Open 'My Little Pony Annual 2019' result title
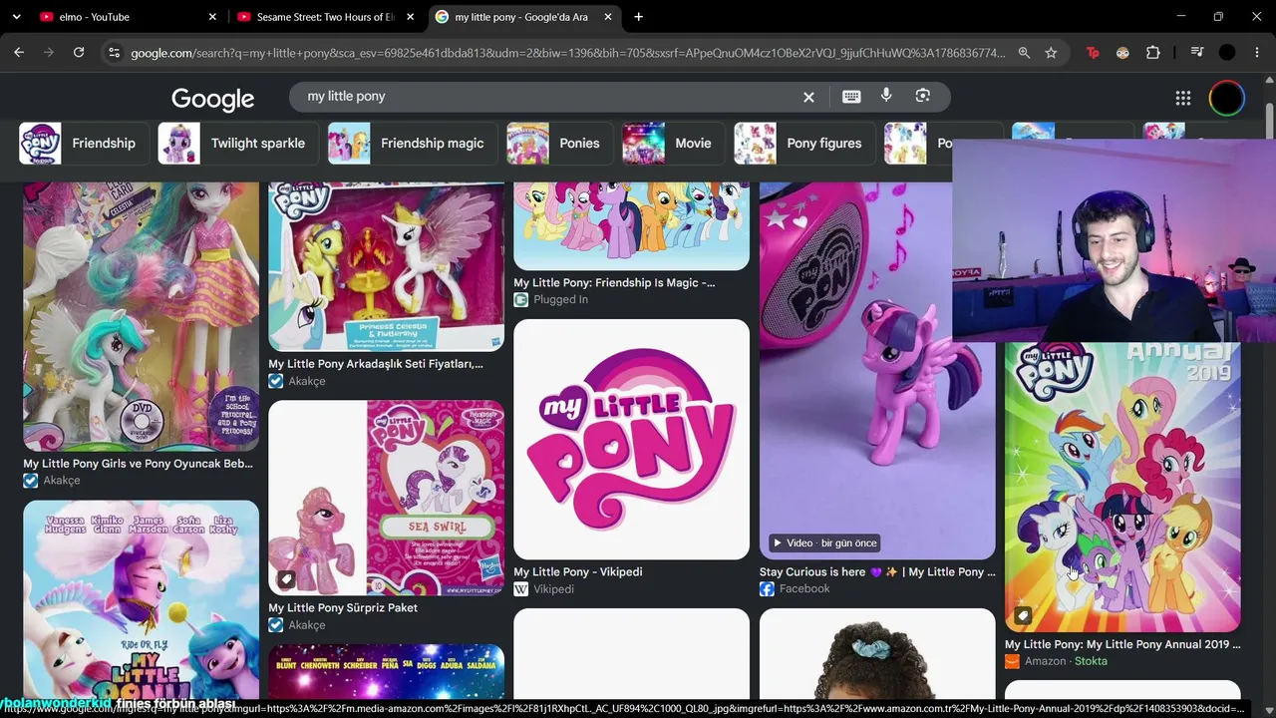 click(x=1122, y=644)
